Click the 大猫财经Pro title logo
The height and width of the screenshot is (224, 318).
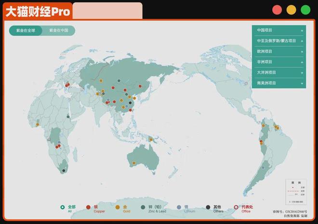point(38,11)
